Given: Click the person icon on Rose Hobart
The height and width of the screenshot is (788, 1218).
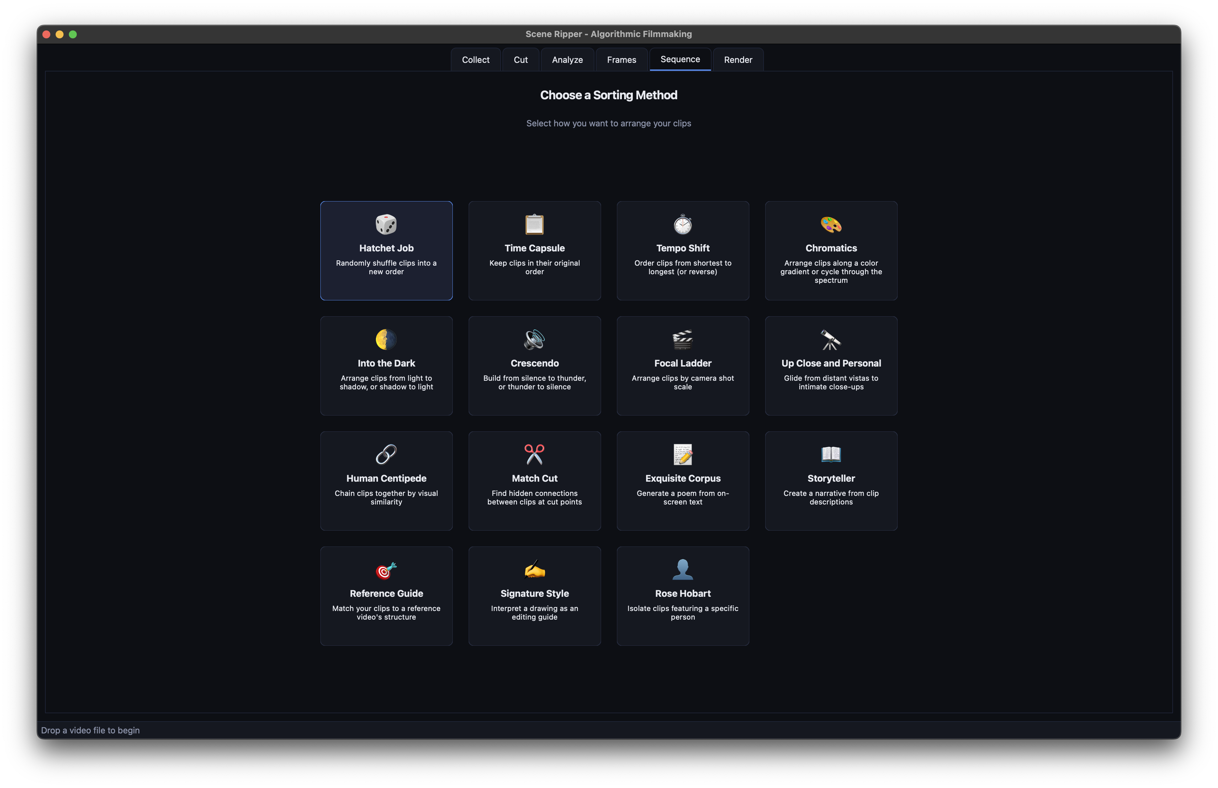Looking at the screenshot, I should 683,570.
